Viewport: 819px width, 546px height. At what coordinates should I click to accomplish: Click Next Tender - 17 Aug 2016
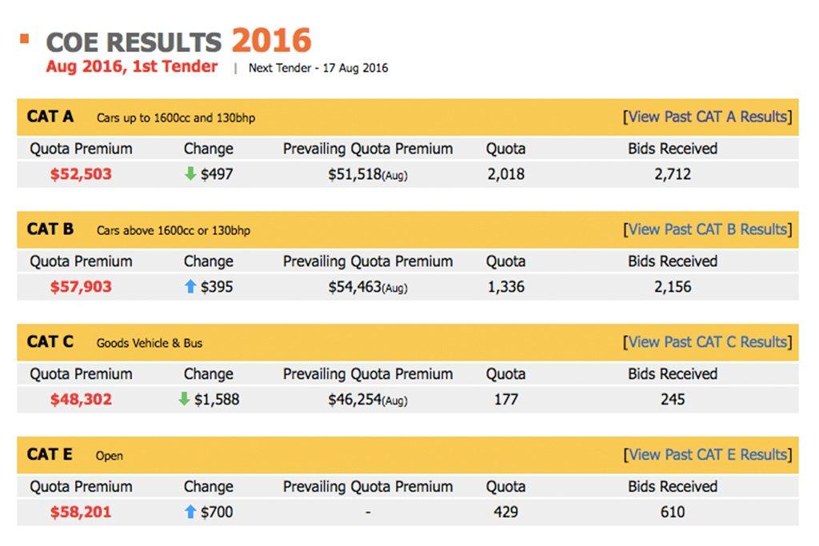318,68
